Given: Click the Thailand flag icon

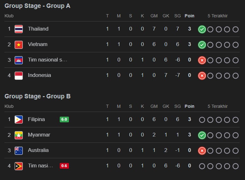Looking at the screenshot, I should pos(19,29).
